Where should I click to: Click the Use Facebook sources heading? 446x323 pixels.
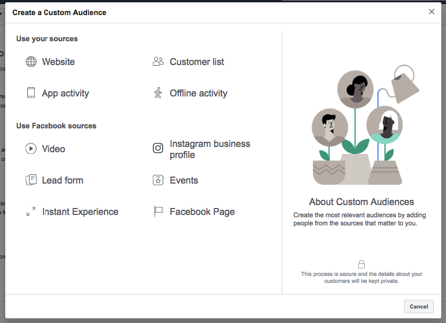click(x=56, y=126)
